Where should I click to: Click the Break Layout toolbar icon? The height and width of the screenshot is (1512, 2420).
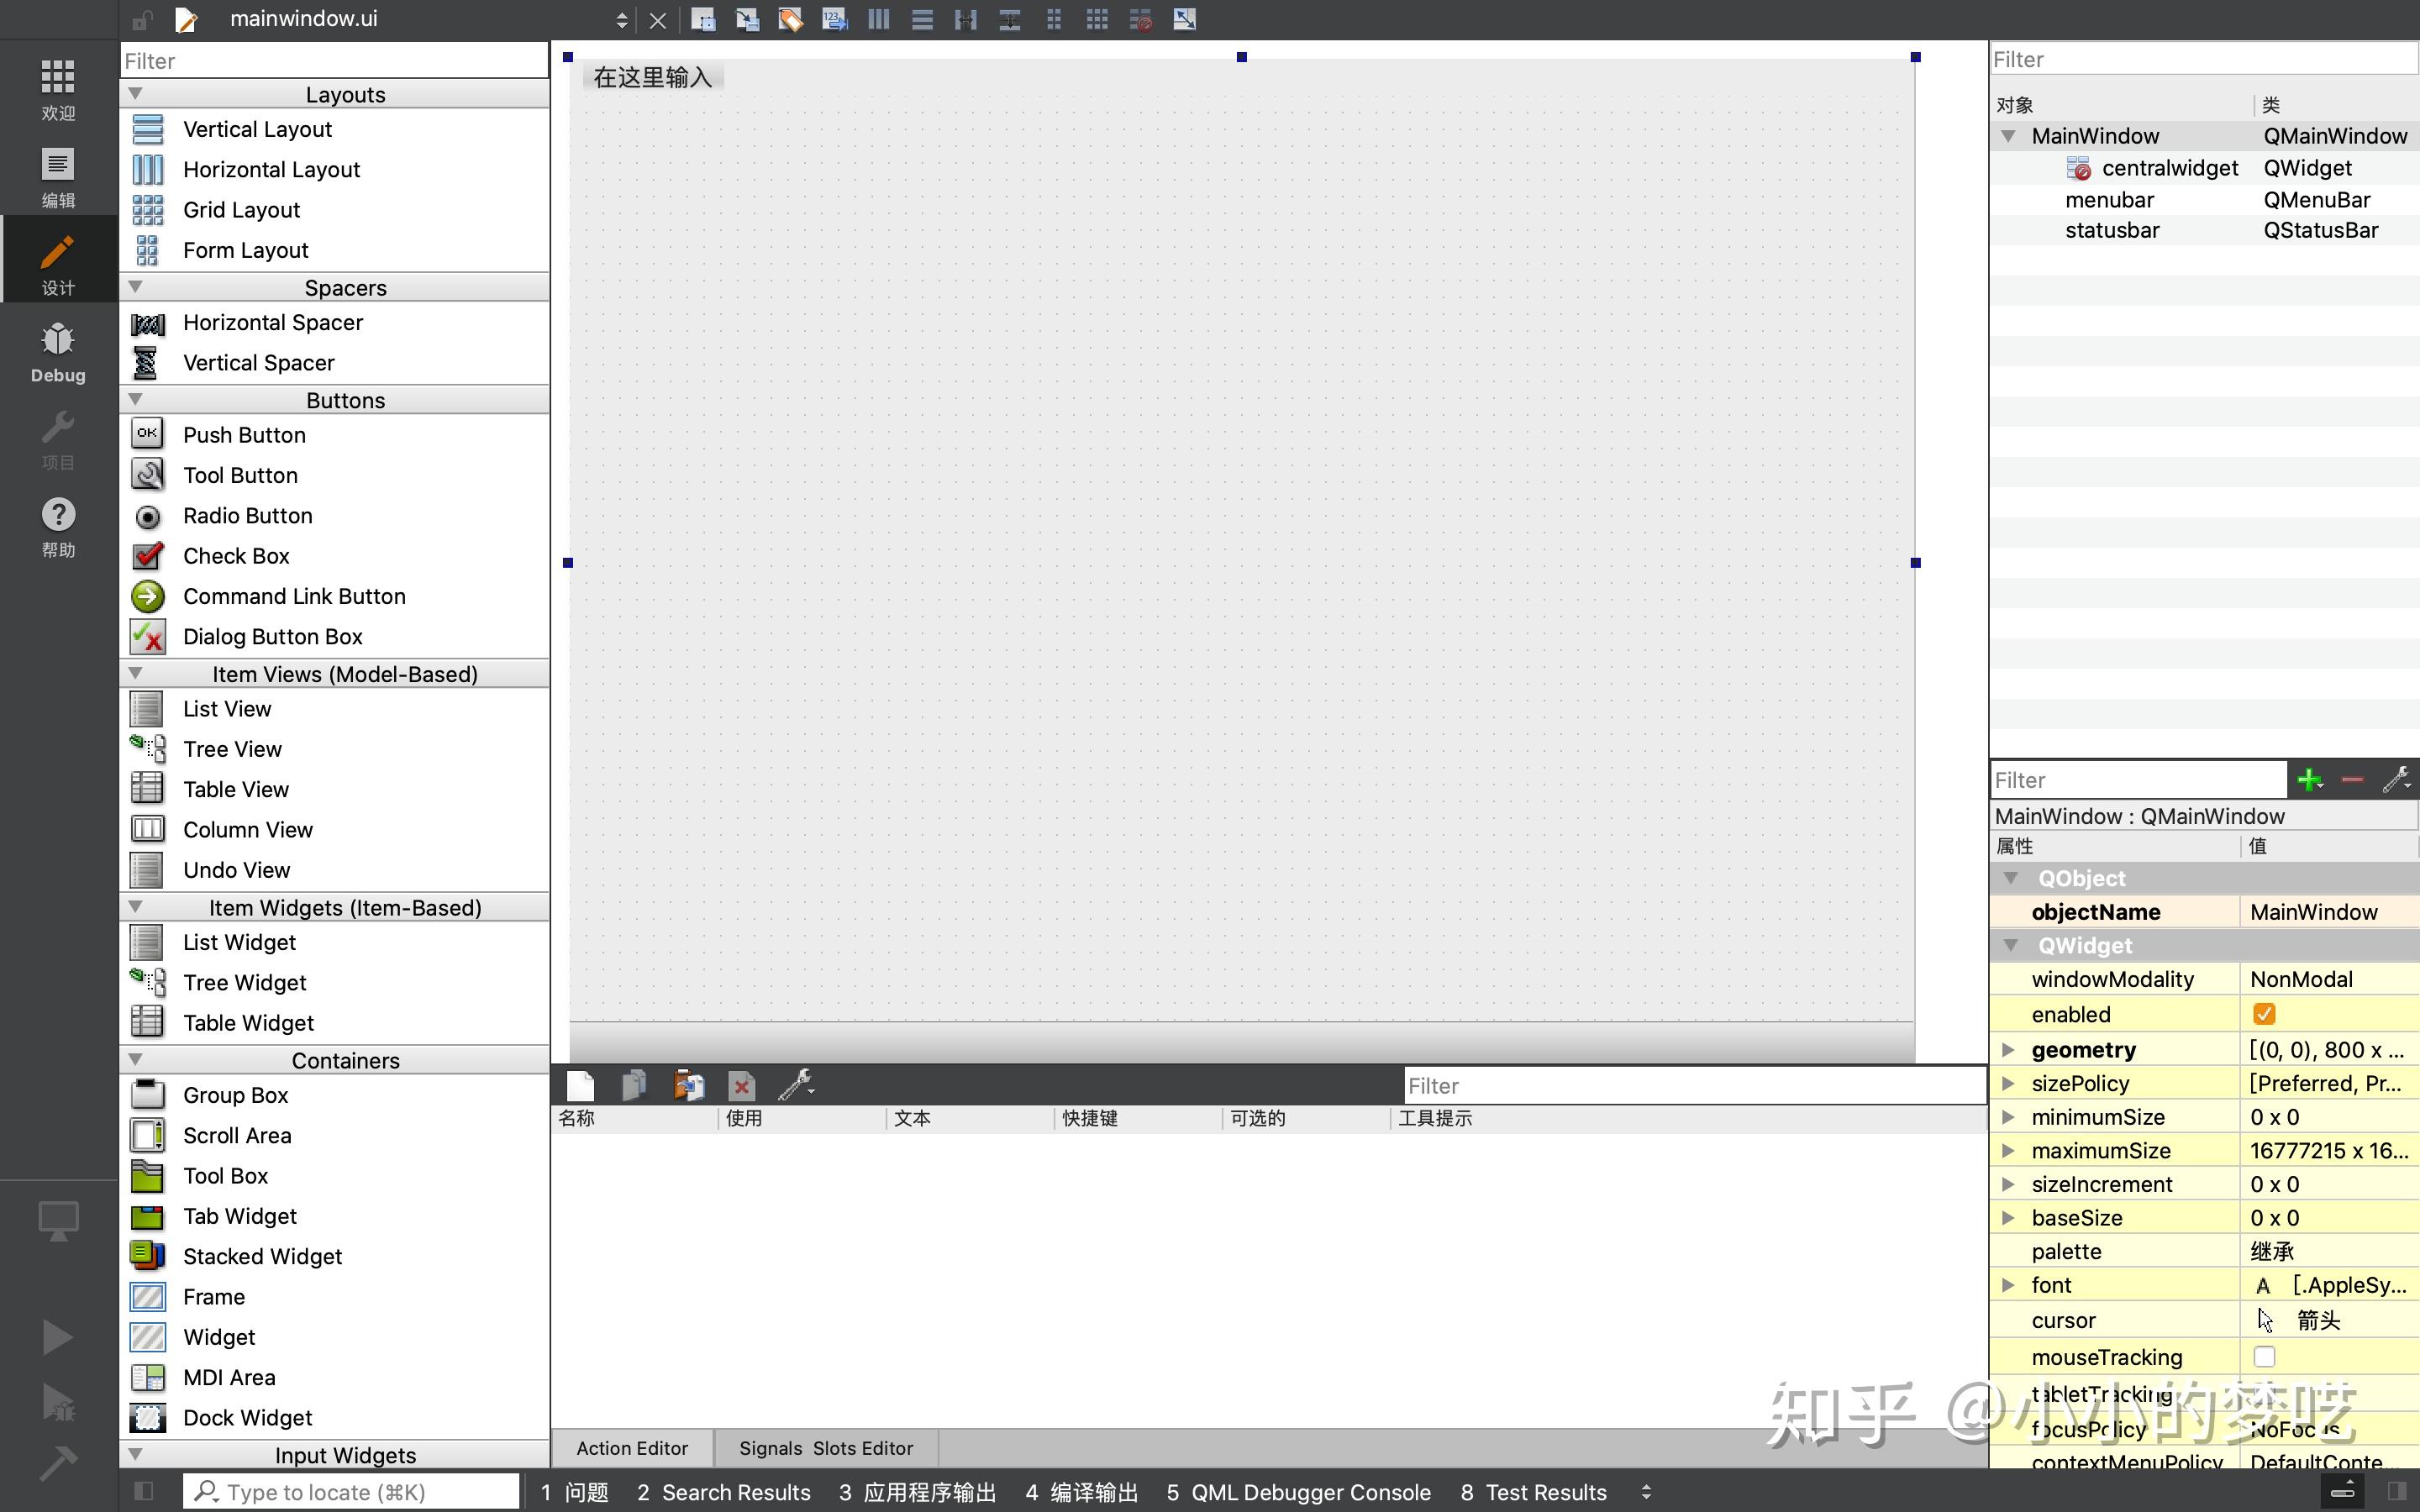(x=1141, y=19)
